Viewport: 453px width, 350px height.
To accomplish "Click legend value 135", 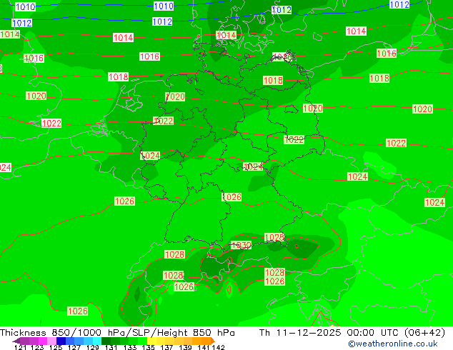I will pos(148,347).
